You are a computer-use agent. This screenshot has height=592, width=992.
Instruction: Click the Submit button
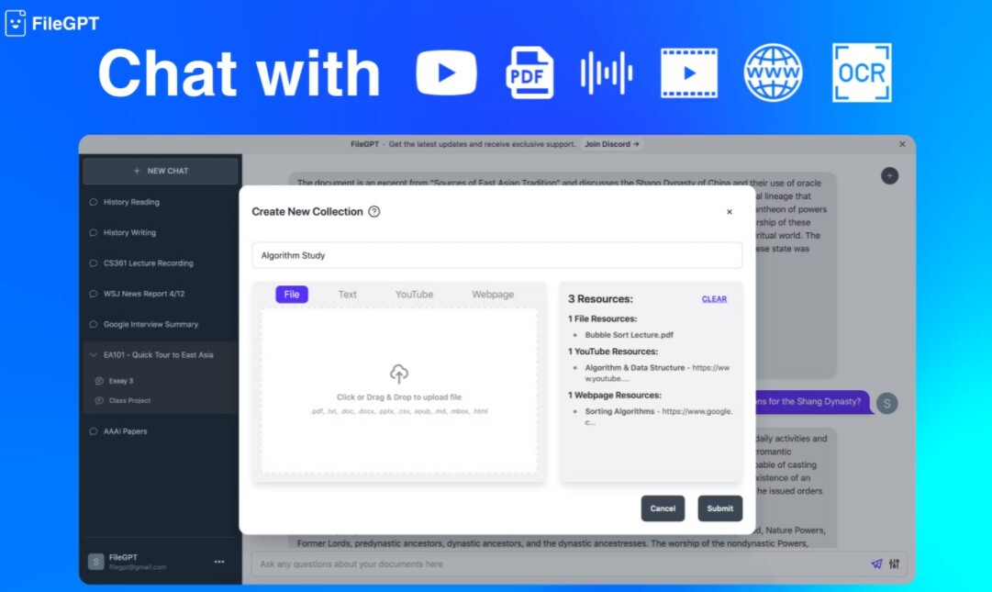[720, 508]
